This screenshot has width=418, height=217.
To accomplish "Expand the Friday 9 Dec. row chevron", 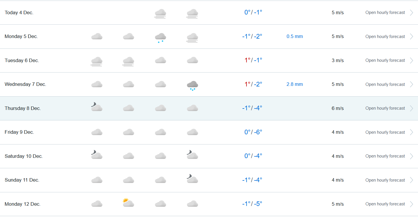I will click(x=411, y=132).
